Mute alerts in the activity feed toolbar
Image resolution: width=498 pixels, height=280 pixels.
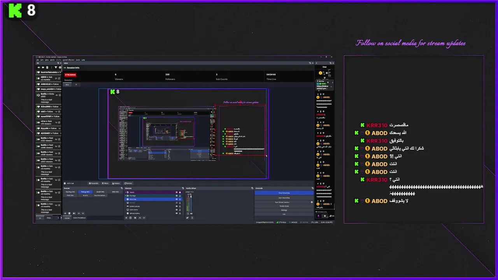pos(39,67)
